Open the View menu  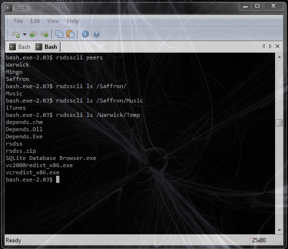click(x=53, y=21)
